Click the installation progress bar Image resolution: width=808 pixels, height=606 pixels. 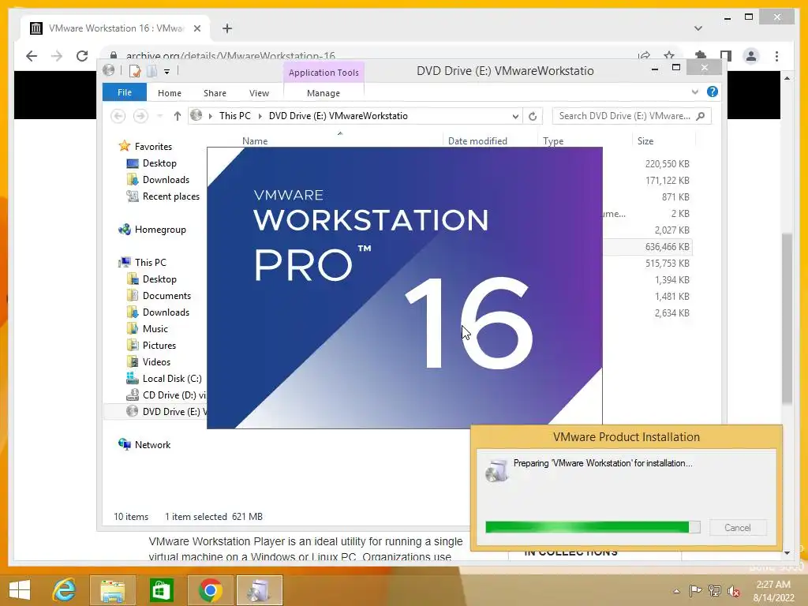[x=593, y=527]
